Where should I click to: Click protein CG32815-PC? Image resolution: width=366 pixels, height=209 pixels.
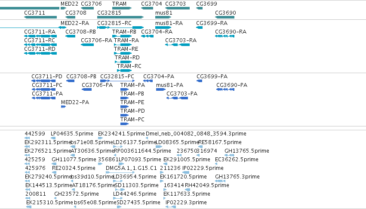tap(117, 77)
